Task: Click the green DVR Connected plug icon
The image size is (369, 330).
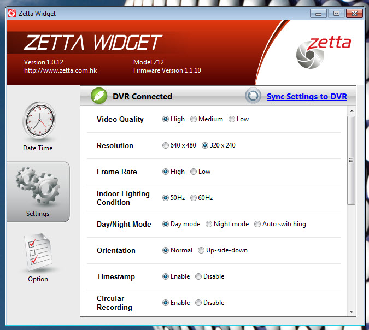Action: [99, 96]
